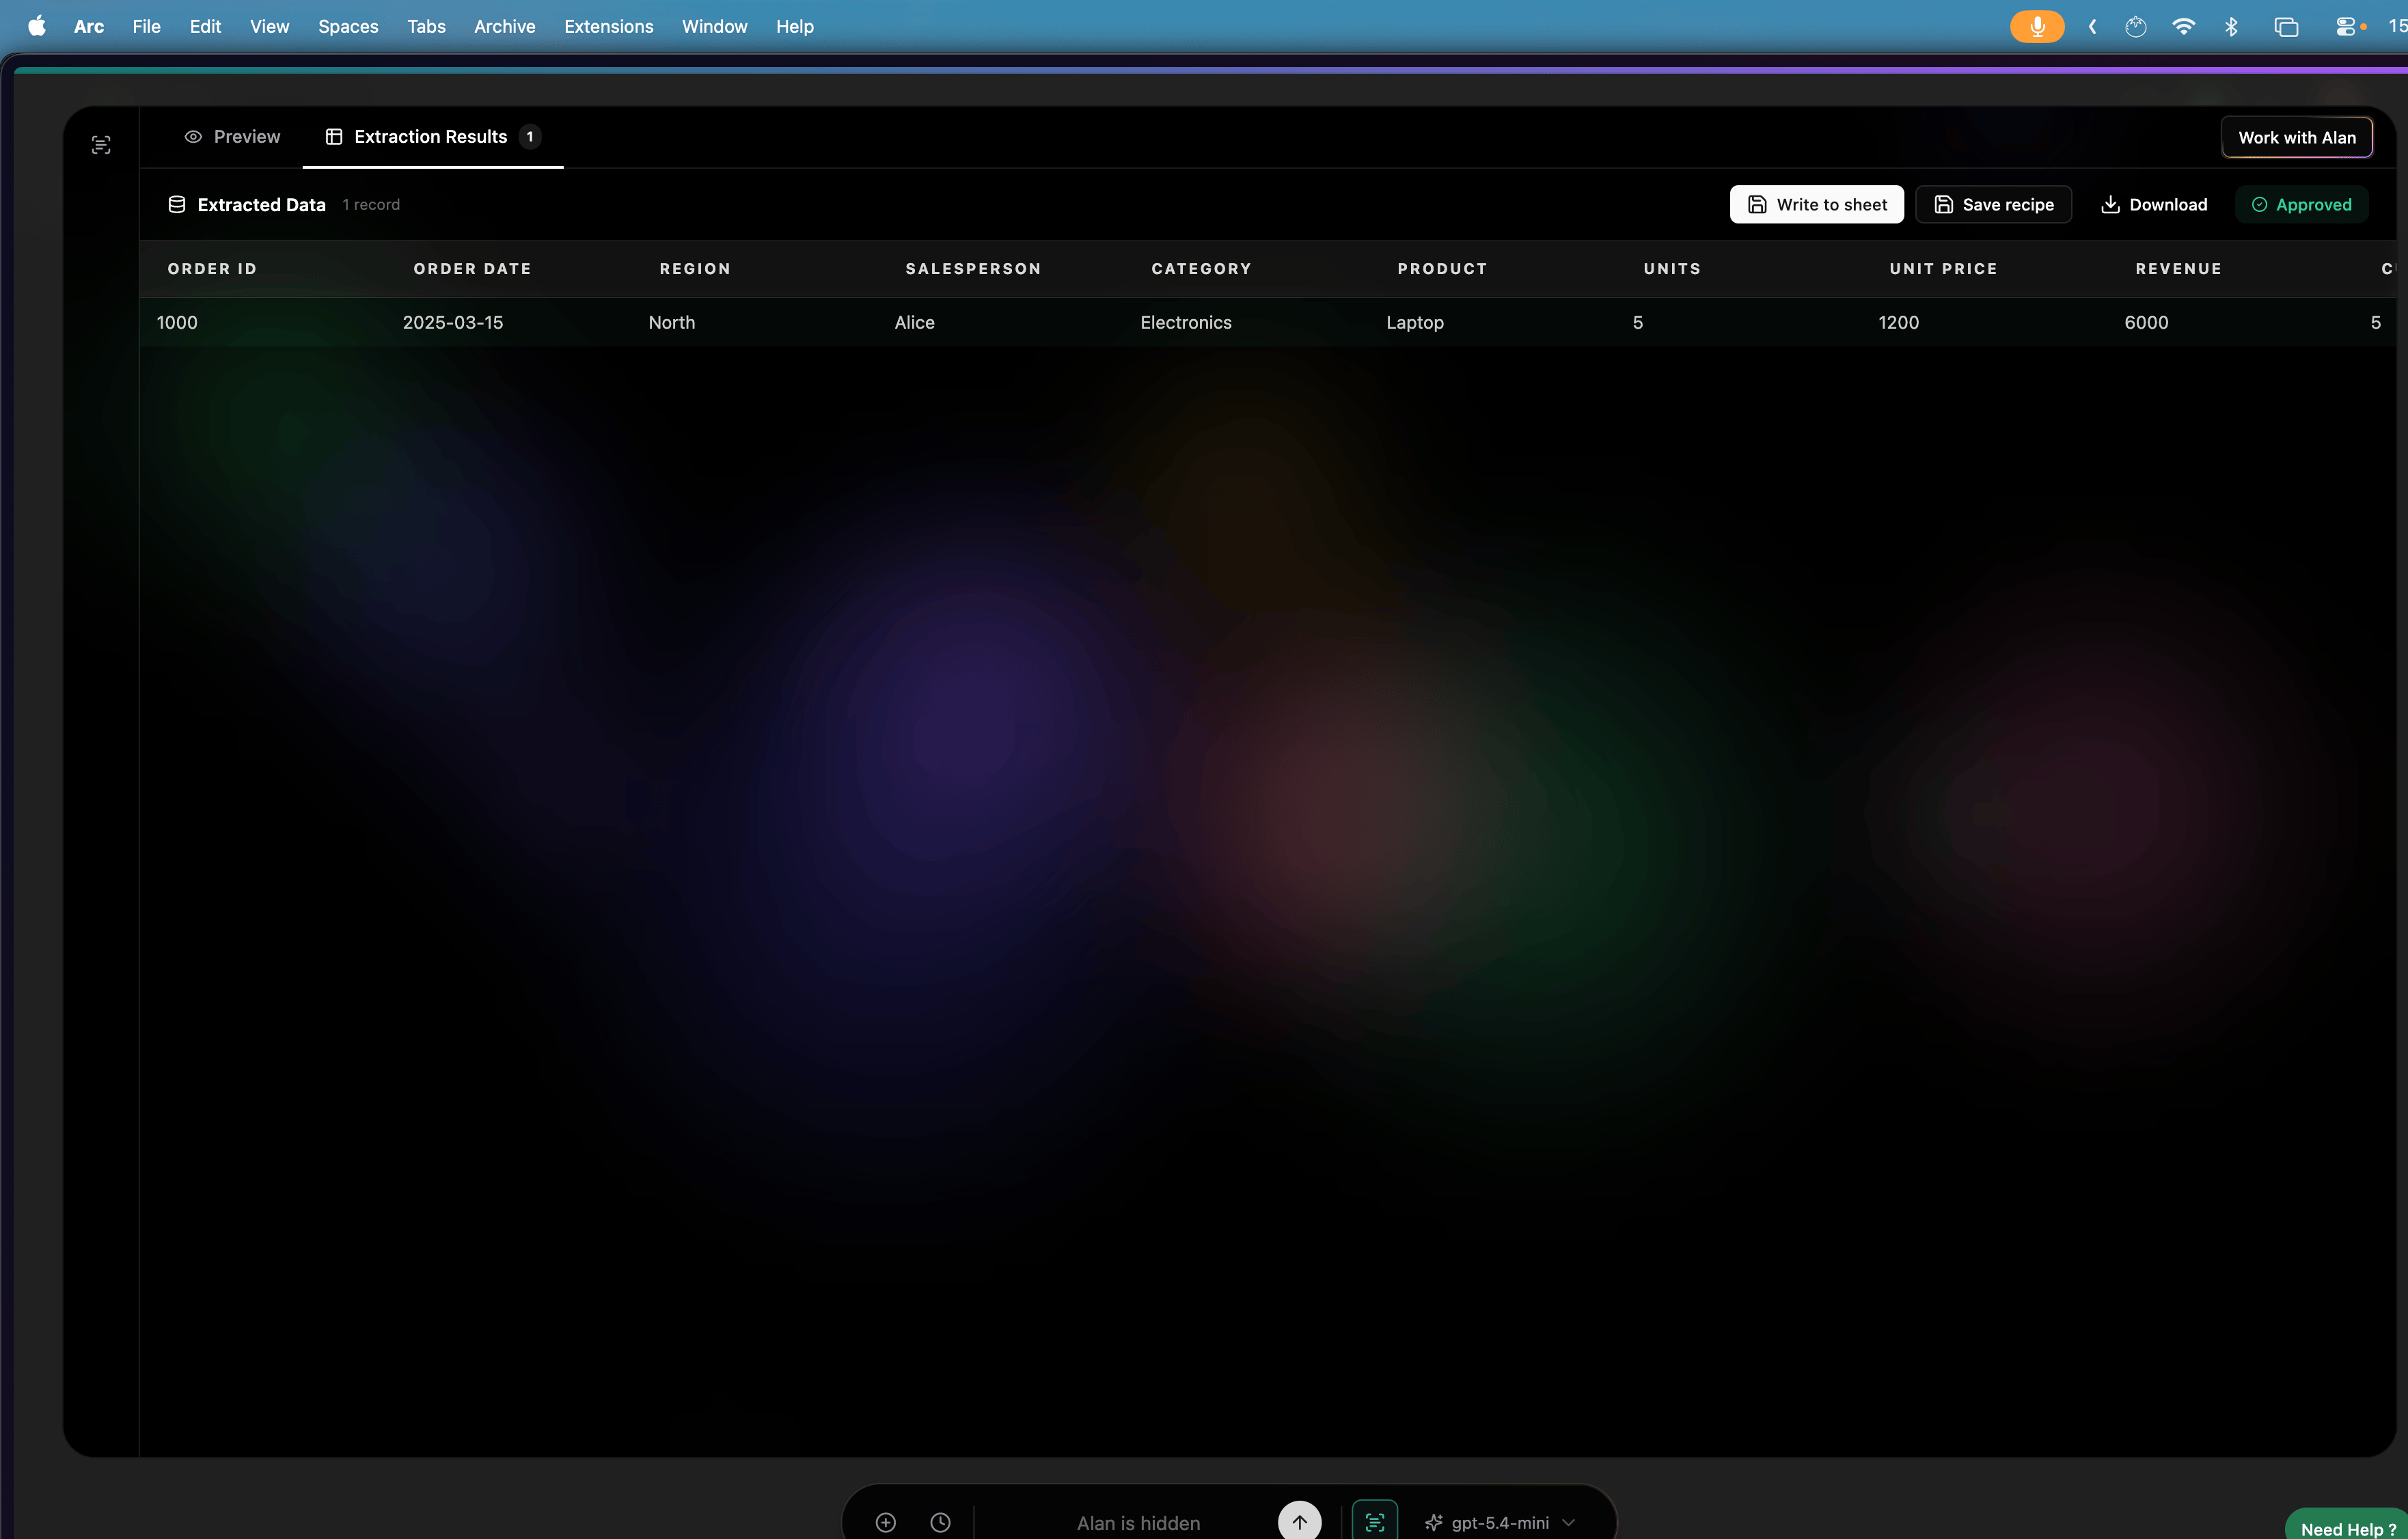Select the Alice salesperson cell

click(914, 322)
